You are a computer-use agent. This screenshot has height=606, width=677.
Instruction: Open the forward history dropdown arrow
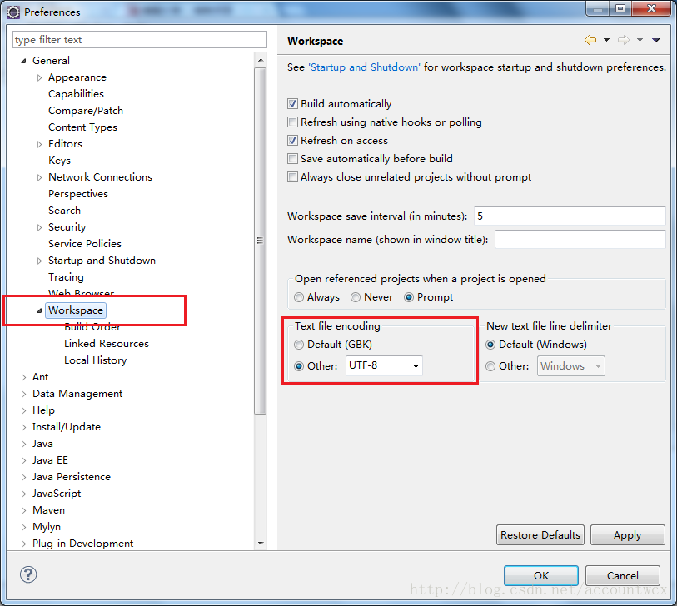pyautogui.click(x=640, y=40)
